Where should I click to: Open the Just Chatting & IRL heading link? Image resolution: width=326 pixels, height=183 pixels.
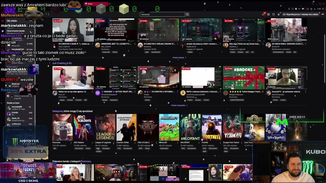tap(62, 63)
